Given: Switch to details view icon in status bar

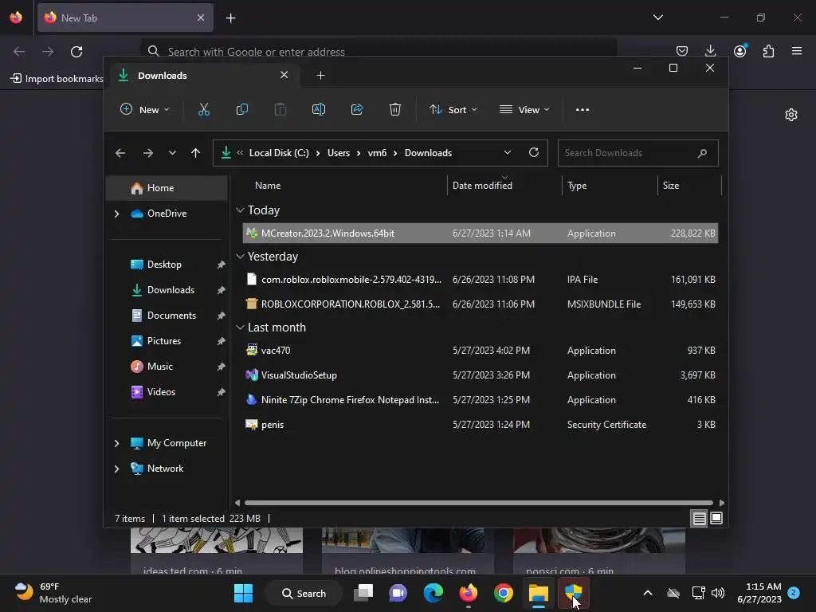Looking at the screenshot, I should click(x=699, y=518).
